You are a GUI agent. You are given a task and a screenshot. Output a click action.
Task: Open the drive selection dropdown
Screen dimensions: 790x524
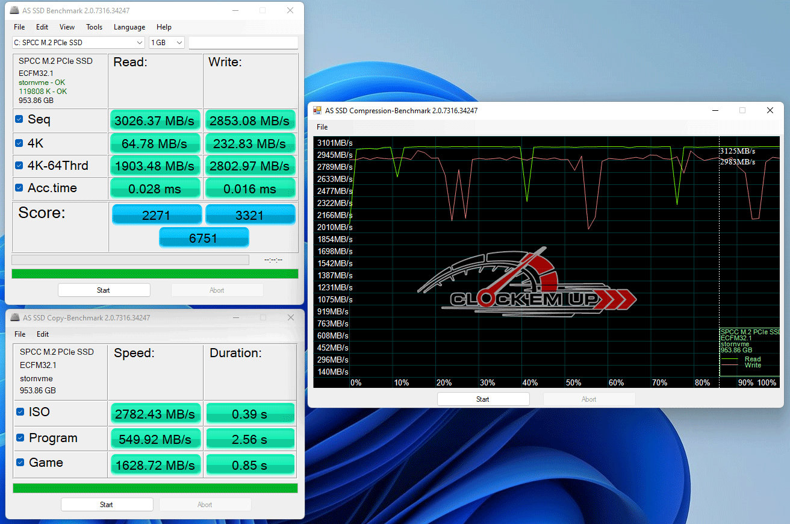78,43
